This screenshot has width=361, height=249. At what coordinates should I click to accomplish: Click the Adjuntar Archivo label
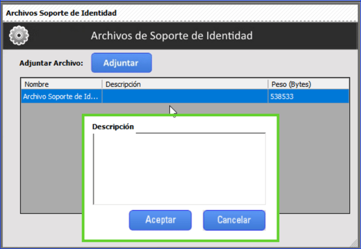pyautogui.click(x=51, y=63)
